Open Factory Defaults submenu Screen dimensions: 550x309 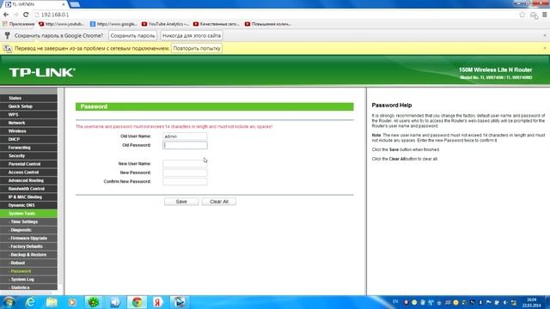(x=28, y=246)
